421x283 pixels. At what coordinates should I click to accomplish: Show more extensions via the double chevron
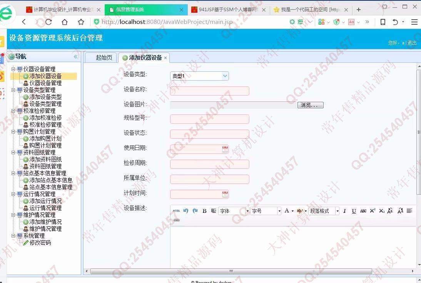367,22
